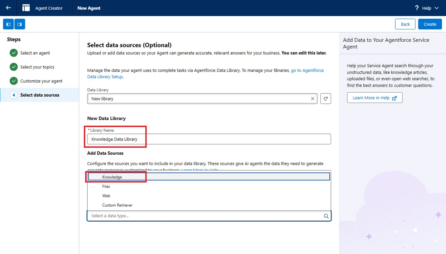Select Custom Retriever from the data type list

coord(209,205)
